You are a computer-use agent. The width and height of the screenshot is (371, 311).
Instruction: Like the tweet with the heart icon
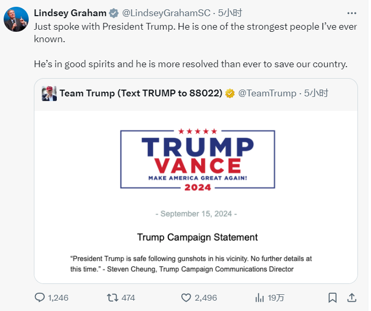pos(187,297)
